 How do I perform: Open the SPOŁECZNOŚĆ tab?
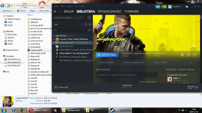pos(110,12)
